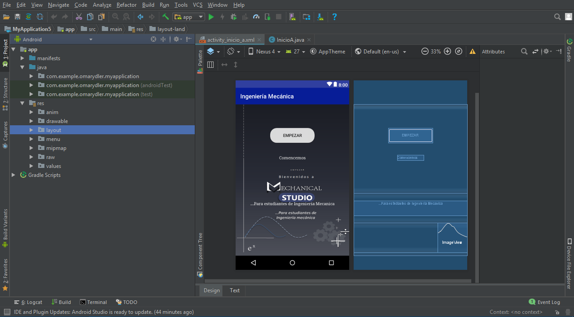Toggle the Captures tool window button
This screenshot has height=317, width=574.
click(5, 134)
